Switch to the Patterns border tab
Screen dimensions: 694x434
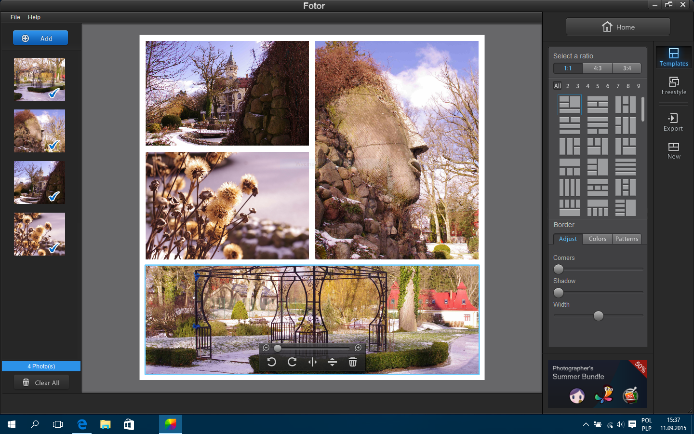click(x=627, y=239)
